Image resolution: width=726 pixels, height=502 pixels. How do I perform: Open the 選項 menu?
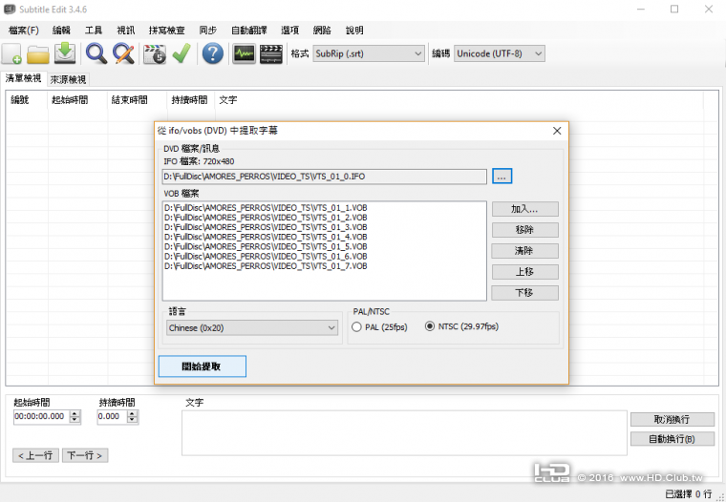(289, 31)
